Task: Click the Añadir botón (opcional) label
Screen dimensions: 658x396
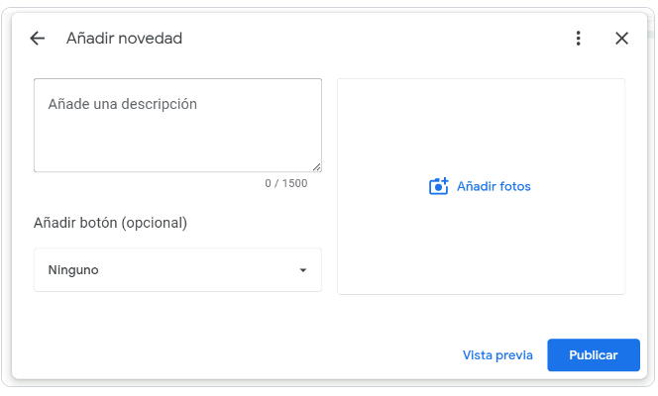Action: point(110,223)
